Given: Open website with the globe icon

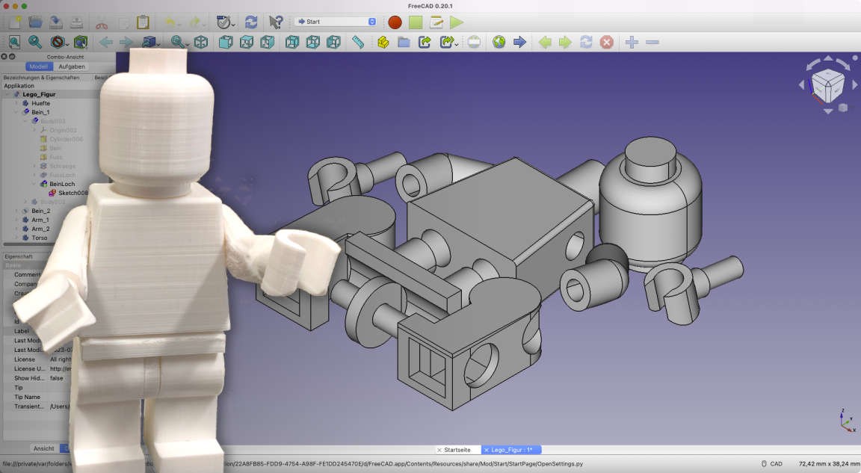Looking at the screenshot, I should point(499,43).
